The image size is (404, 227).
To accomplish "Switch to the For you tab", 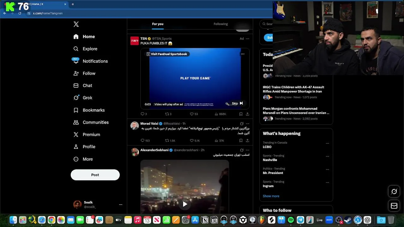I will (158, 24).
